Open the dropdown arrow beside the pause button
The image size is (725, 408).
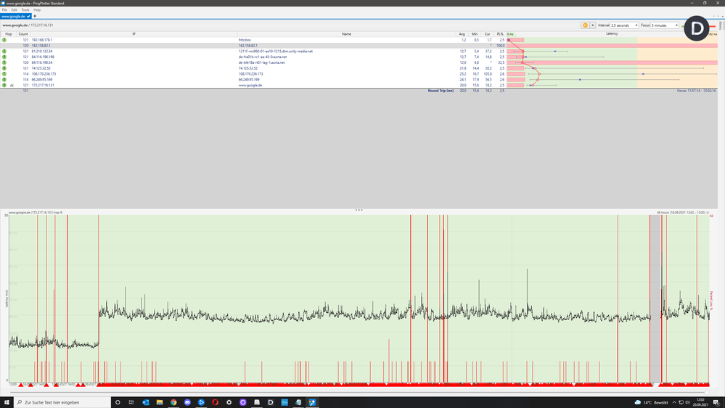(x=593, y=25)
